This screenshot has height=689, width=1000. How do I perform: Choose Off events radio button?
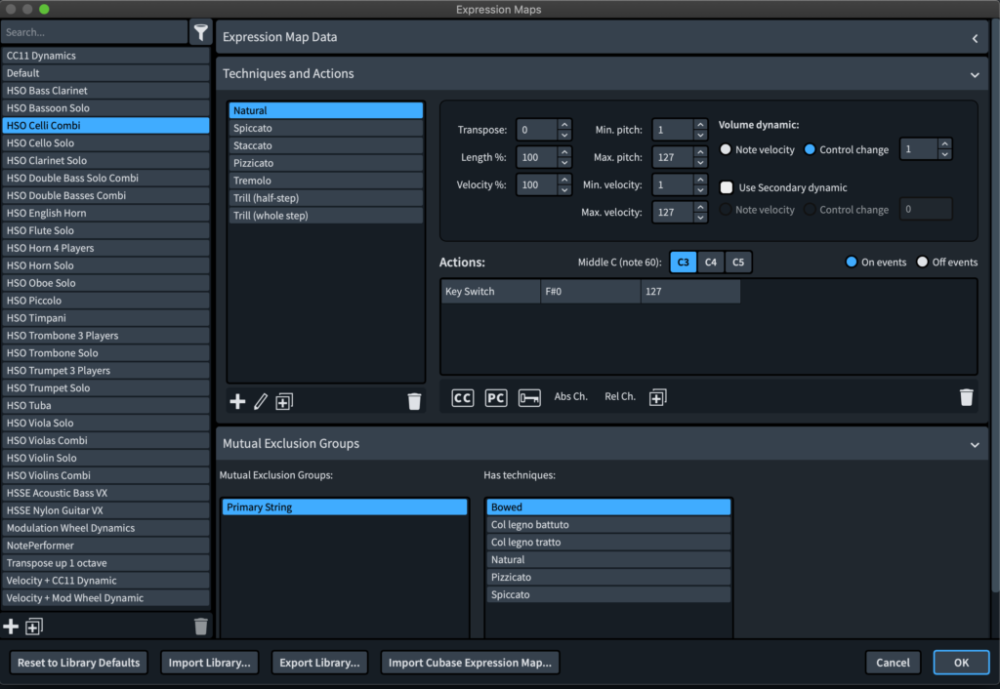pyautogui.click(x=922, y=262)
